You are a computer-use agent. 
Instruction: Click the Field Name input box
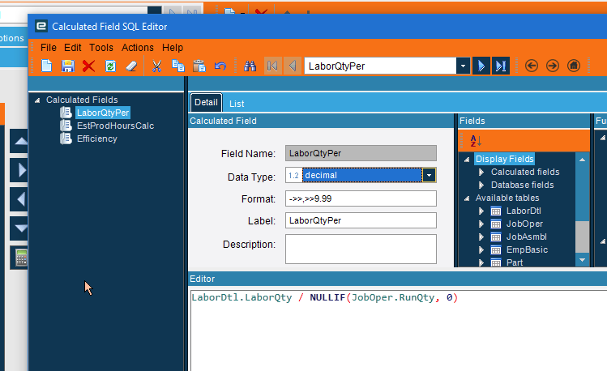pyautogui.click(x=361, y=153)
